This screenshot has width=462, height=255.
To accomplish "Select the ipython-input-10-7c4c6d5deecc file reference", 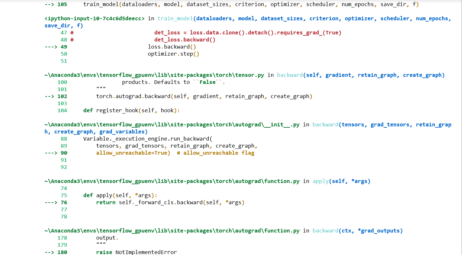I will (x=95, y=18).
